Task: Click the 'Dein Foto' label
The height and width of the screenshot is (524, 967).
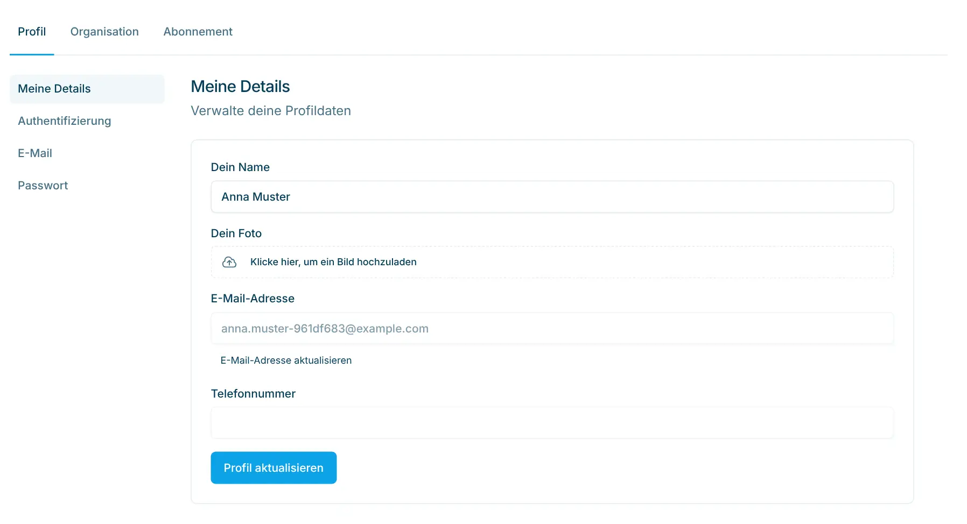Action: (236, 233)
